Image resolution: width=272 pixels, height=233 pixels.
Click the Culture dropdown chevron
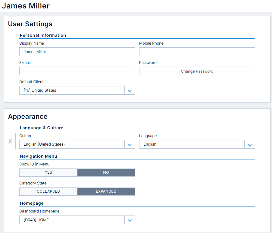(x=130, y=144)
